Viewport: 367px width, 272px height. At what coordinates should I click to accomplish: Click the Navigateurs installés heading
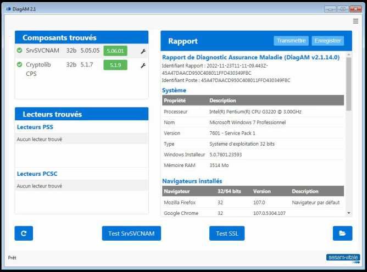click(x=192, y=181)
